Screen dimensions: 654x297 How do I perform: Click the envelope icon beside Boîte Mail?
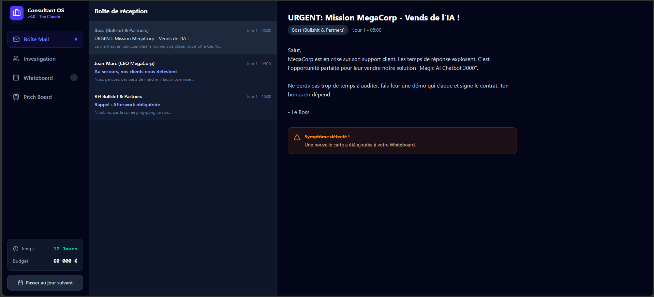click(16, 39)
